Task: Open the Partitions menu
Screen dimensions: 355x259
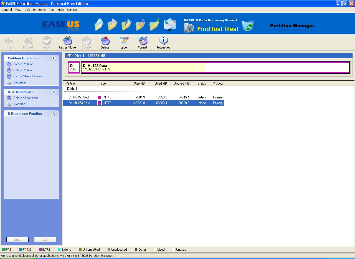Action: (39, 10)
